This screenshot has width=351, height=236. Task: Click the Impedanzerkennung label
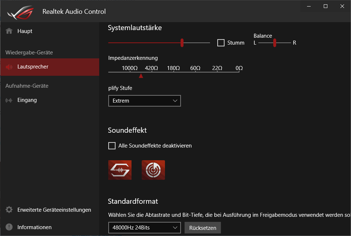tap(133, 58)
